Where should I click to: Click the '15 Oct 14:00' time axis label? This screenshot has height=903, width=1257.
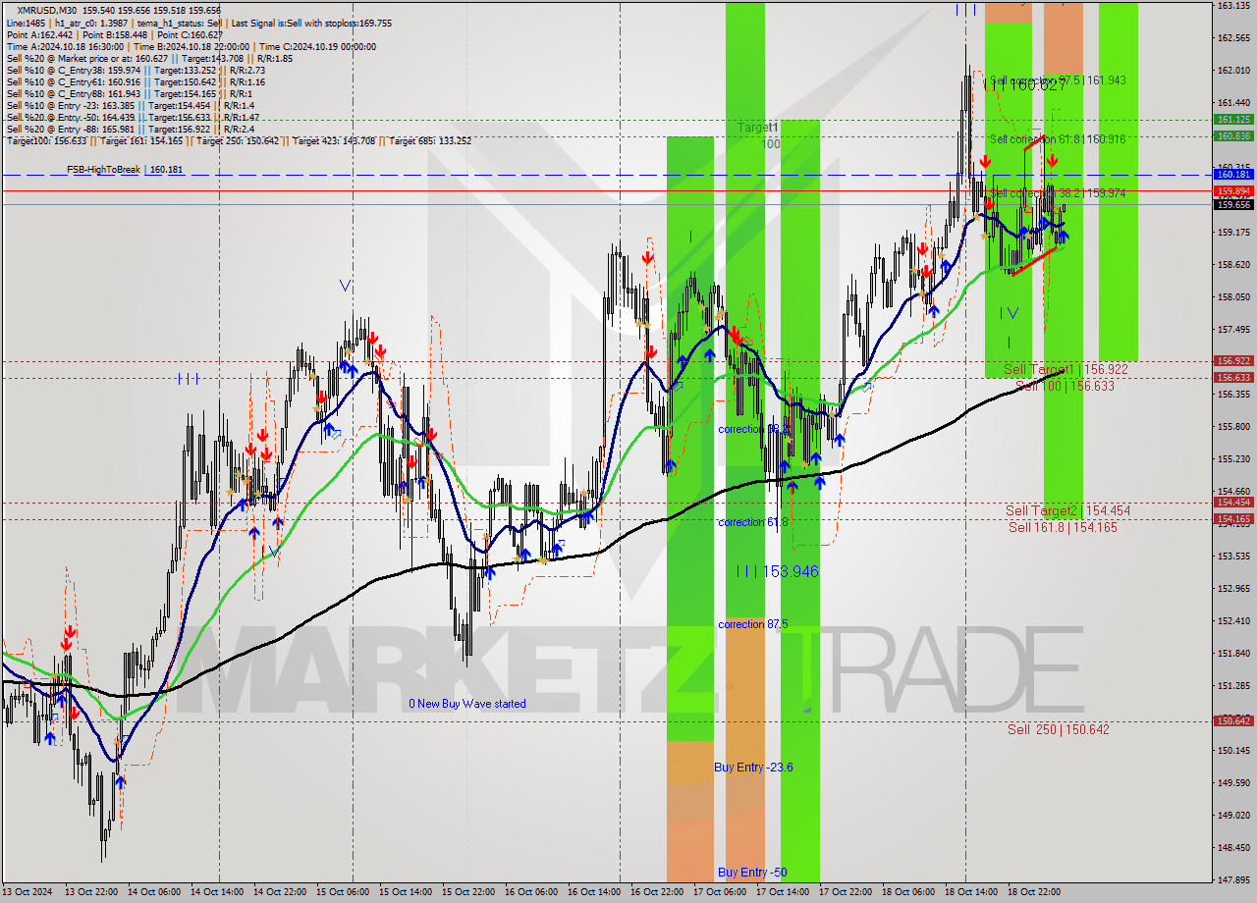(x=405, y=892)
